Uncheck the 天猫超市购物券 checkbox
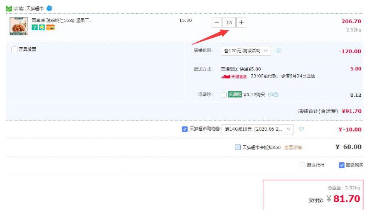 (x=185, y=129)
